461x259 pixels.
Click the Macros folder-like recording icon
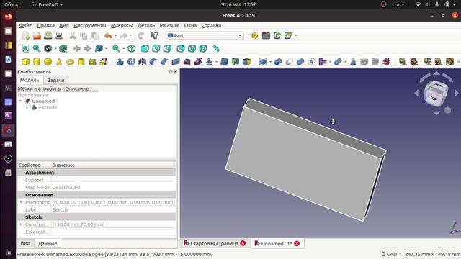pos(266,35)
